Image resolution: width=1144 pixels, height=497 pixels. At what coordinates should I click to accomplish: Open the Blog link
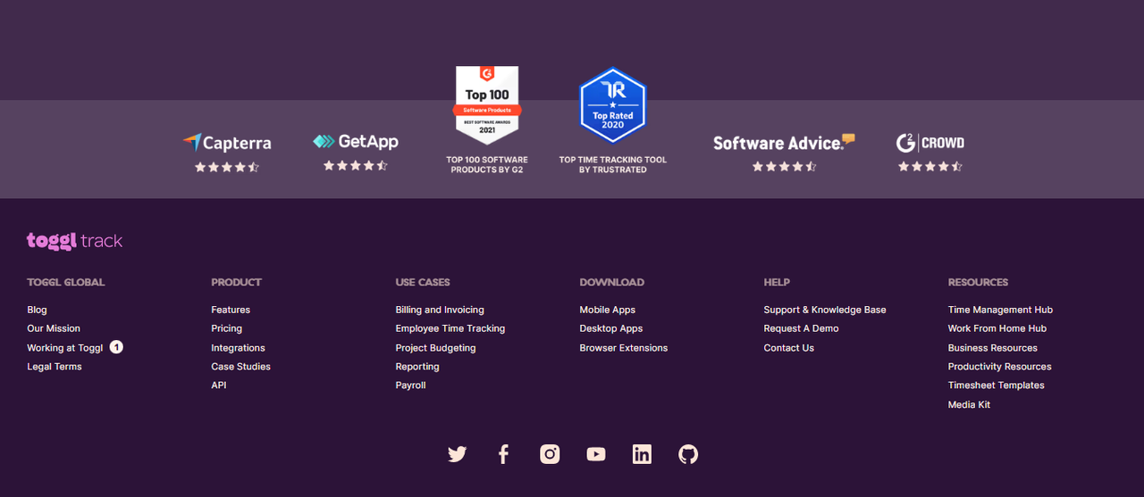[x=37, y=310]
